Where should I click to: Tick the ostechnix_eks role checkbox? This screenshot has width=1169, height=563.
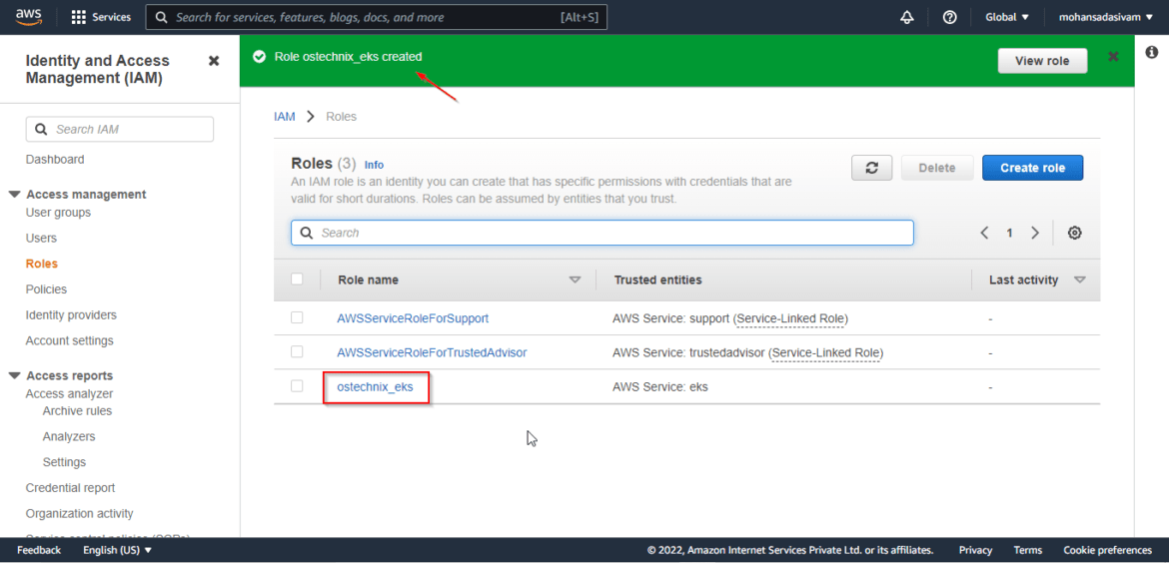tap(298, 385)
